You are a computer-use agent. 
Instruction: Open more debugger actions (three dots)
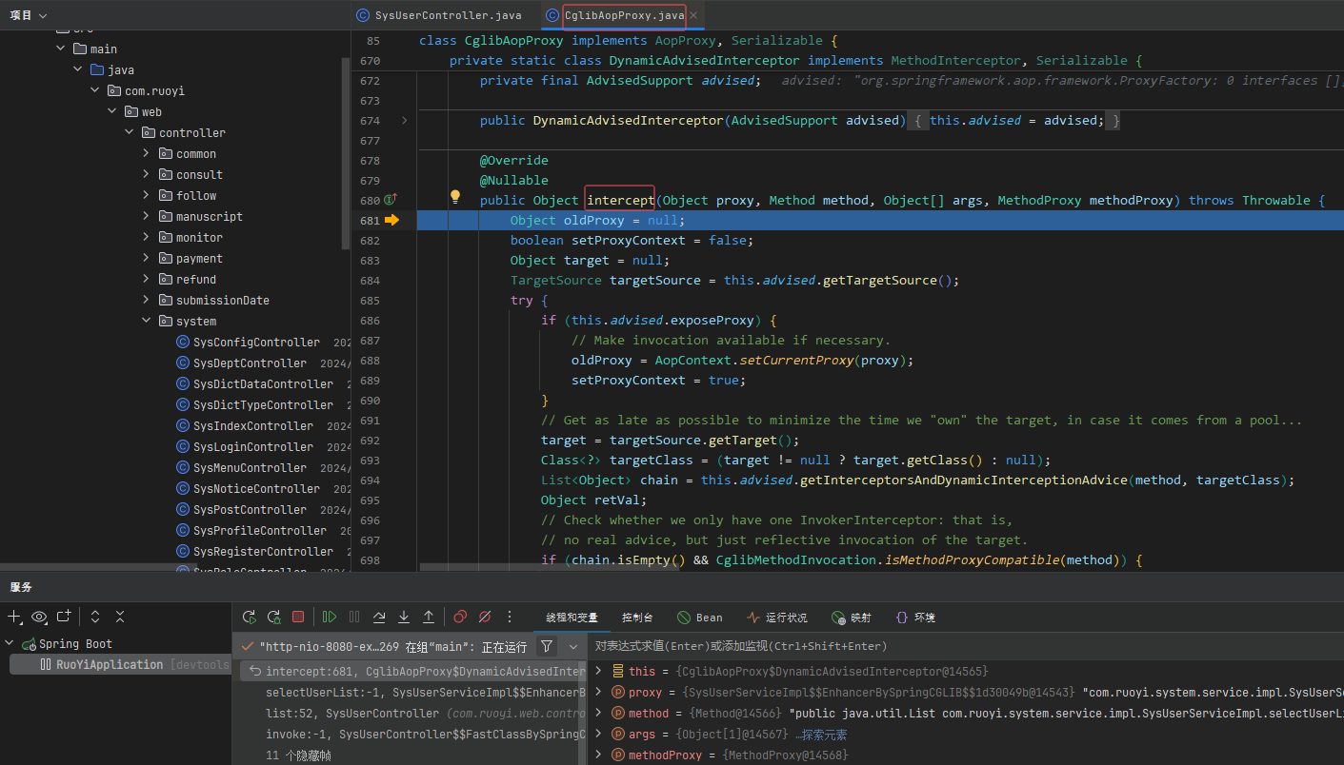510,617
